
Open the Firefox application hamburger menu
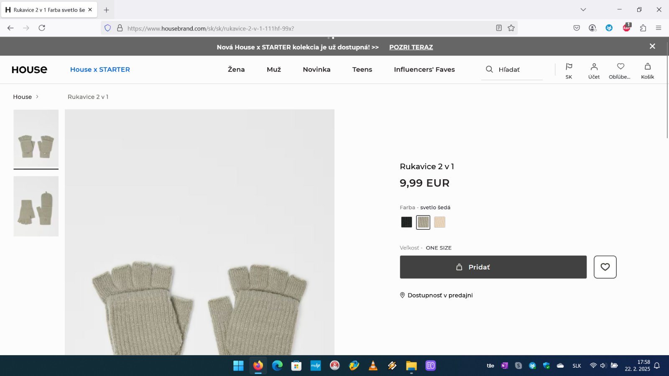[x=659, y=28]
